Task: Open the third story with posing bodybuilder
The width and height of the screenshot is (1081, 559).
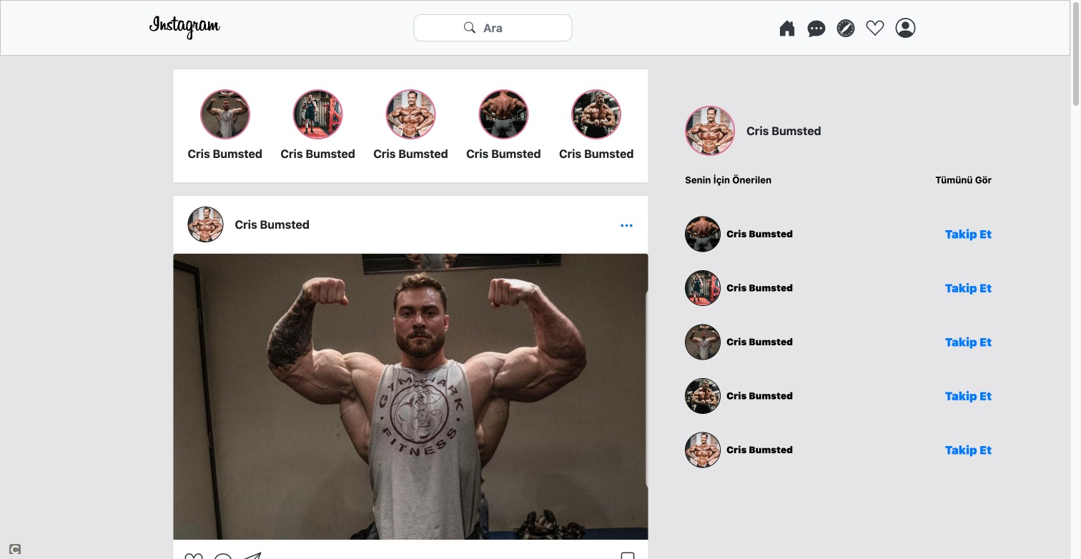Action: tap(410, 114)
